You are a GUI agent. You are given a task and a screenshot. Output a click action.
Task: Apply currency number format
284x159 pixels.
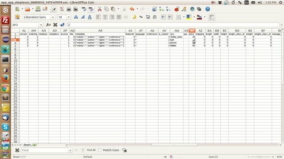pos(134,17)
